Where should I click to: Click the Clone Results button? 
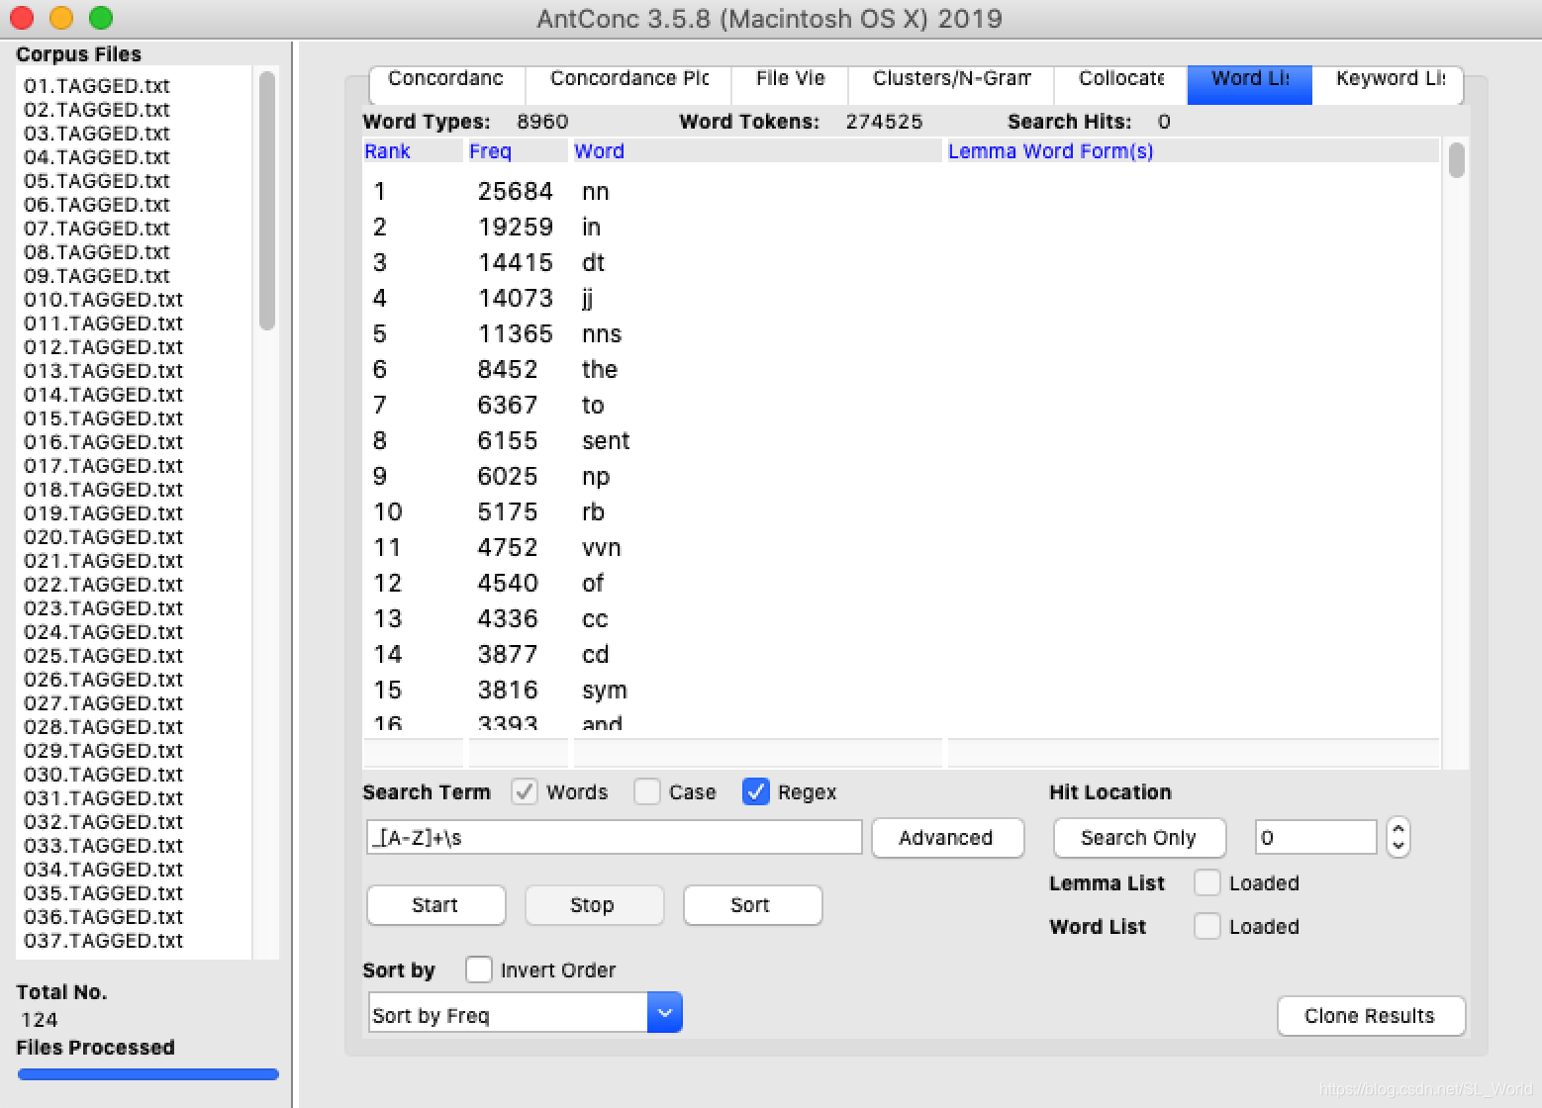[1371, 1016]
